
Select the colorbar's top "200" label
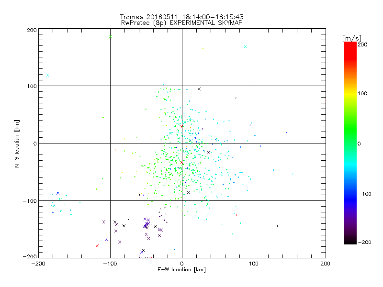(362, 44)
